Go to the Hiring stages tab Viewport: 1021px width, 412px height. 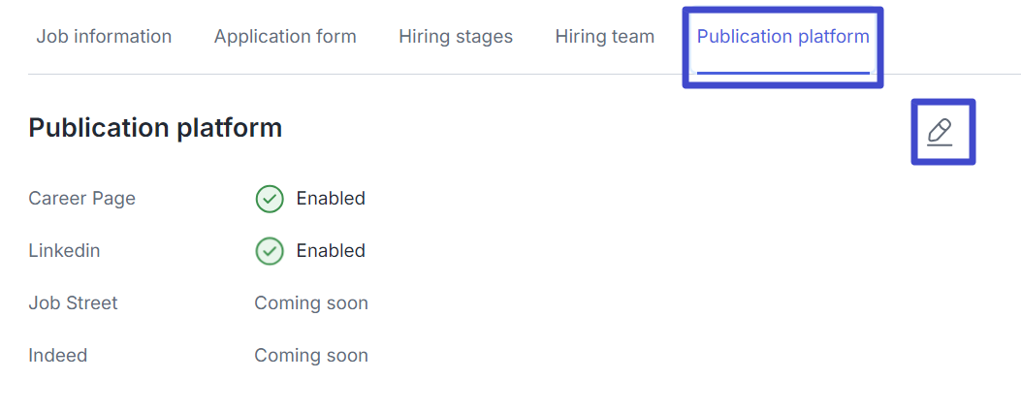(456, 37)
